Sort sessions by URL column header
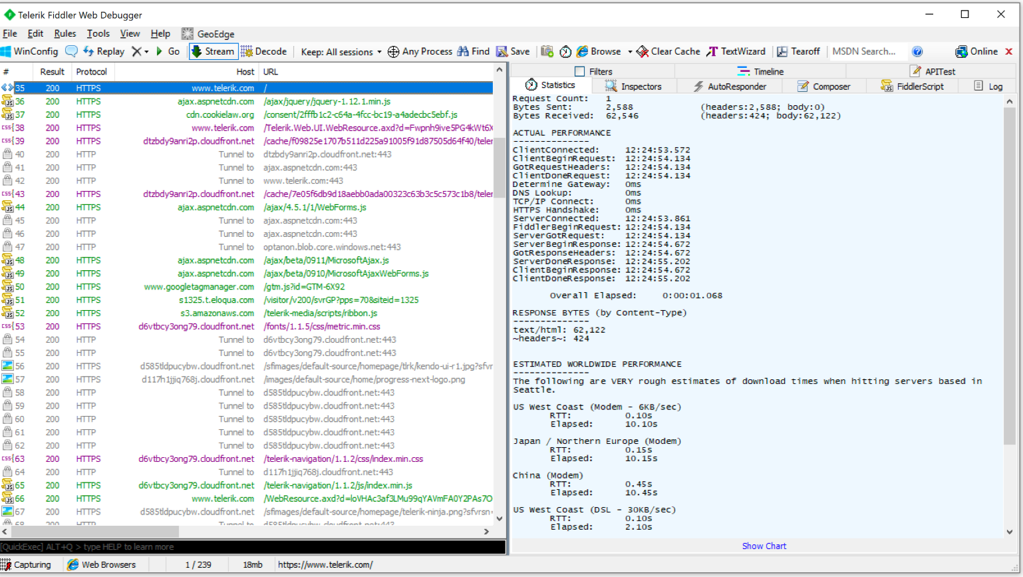 tap(376, 72)
